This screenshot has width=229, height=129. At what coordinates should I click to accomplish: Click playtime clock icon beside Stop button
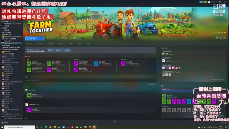click(59, 38)
